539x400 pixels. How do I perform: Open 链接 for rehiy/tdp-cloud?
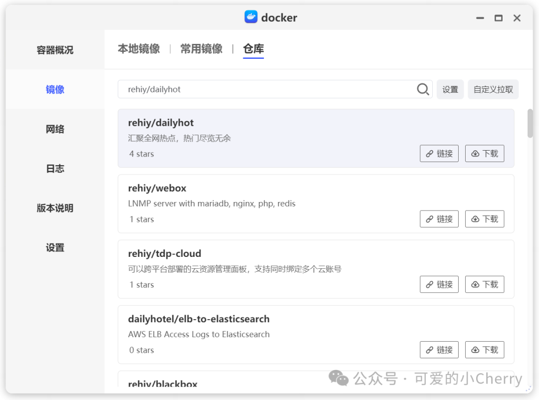click(439, 284)
